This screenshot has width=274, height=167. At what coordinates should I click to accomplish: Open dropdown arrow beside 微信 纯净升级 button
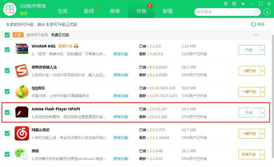263,155
